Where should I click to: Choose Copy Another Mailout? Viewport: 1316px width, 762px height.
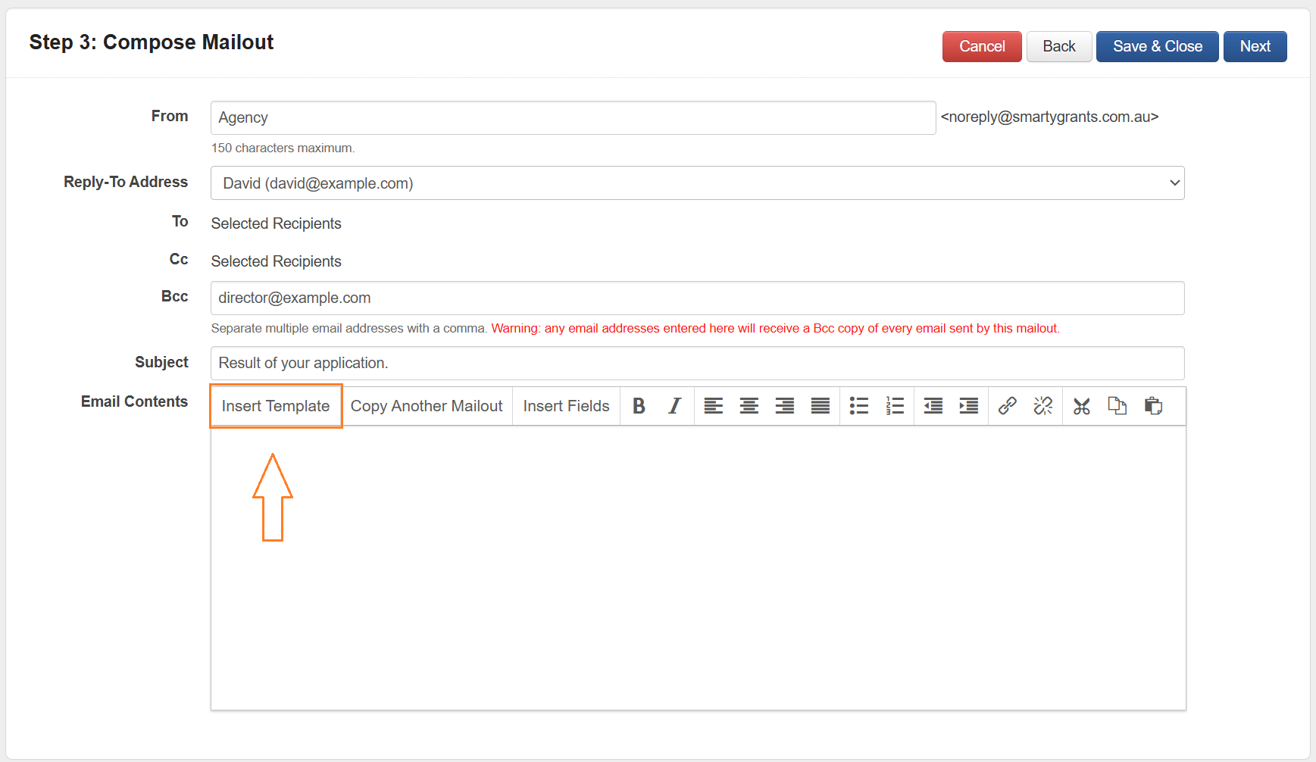[427, 406]
